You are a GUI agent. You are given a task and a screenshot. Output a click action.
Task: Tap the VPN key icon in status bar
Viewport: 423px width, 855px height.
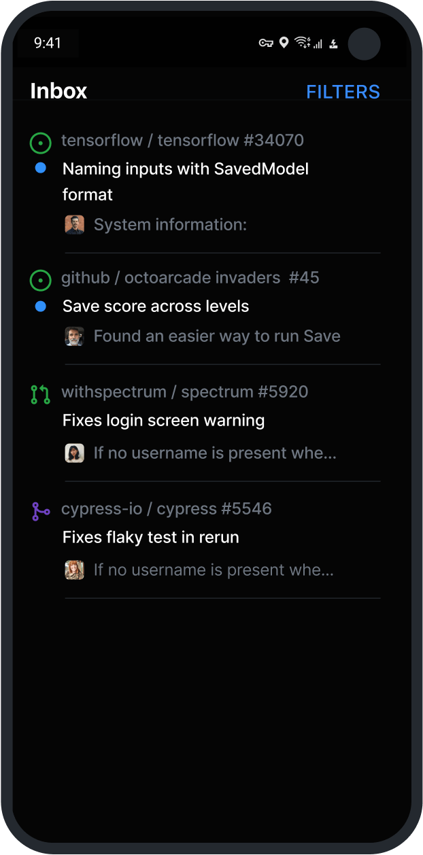(266, 43)
